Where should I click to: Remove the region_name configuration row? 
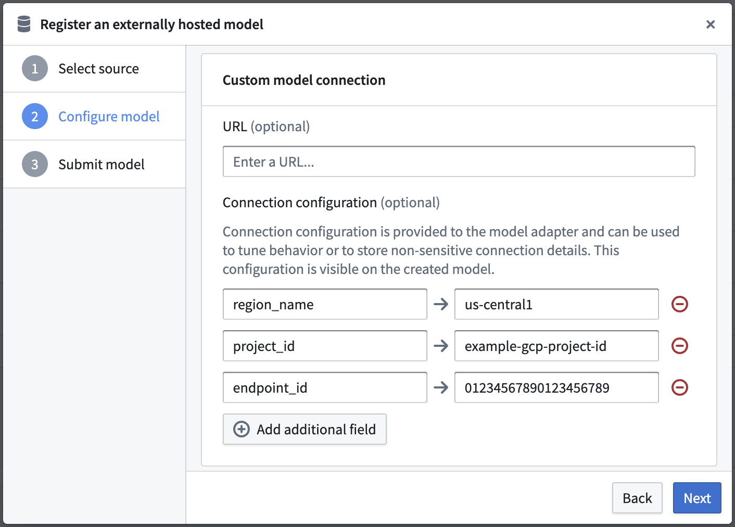(680, 304)
